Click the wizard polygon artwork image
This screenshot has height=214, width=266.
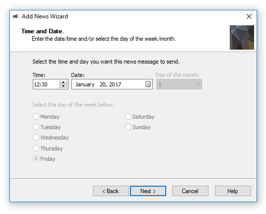click(242, 37)
